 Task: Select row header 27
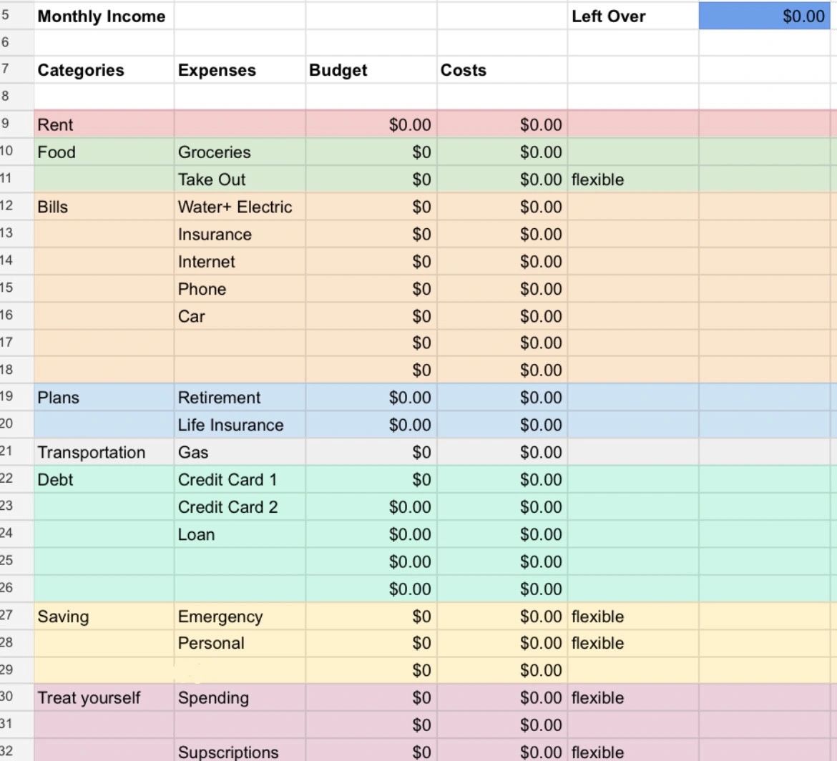pyautogui.click(x=16, y=615)
